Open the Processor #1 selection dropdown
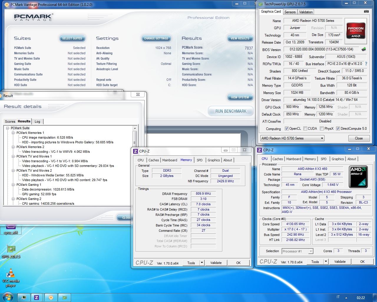The image size is (377, 302). click(297, 251)
